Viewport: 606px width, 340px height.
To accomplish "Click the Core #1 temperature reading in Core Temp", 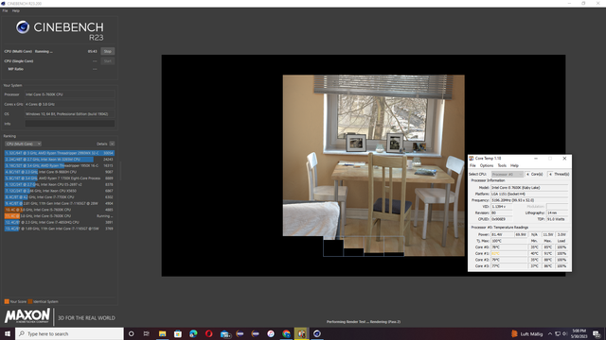I will [x=509, y=254].
